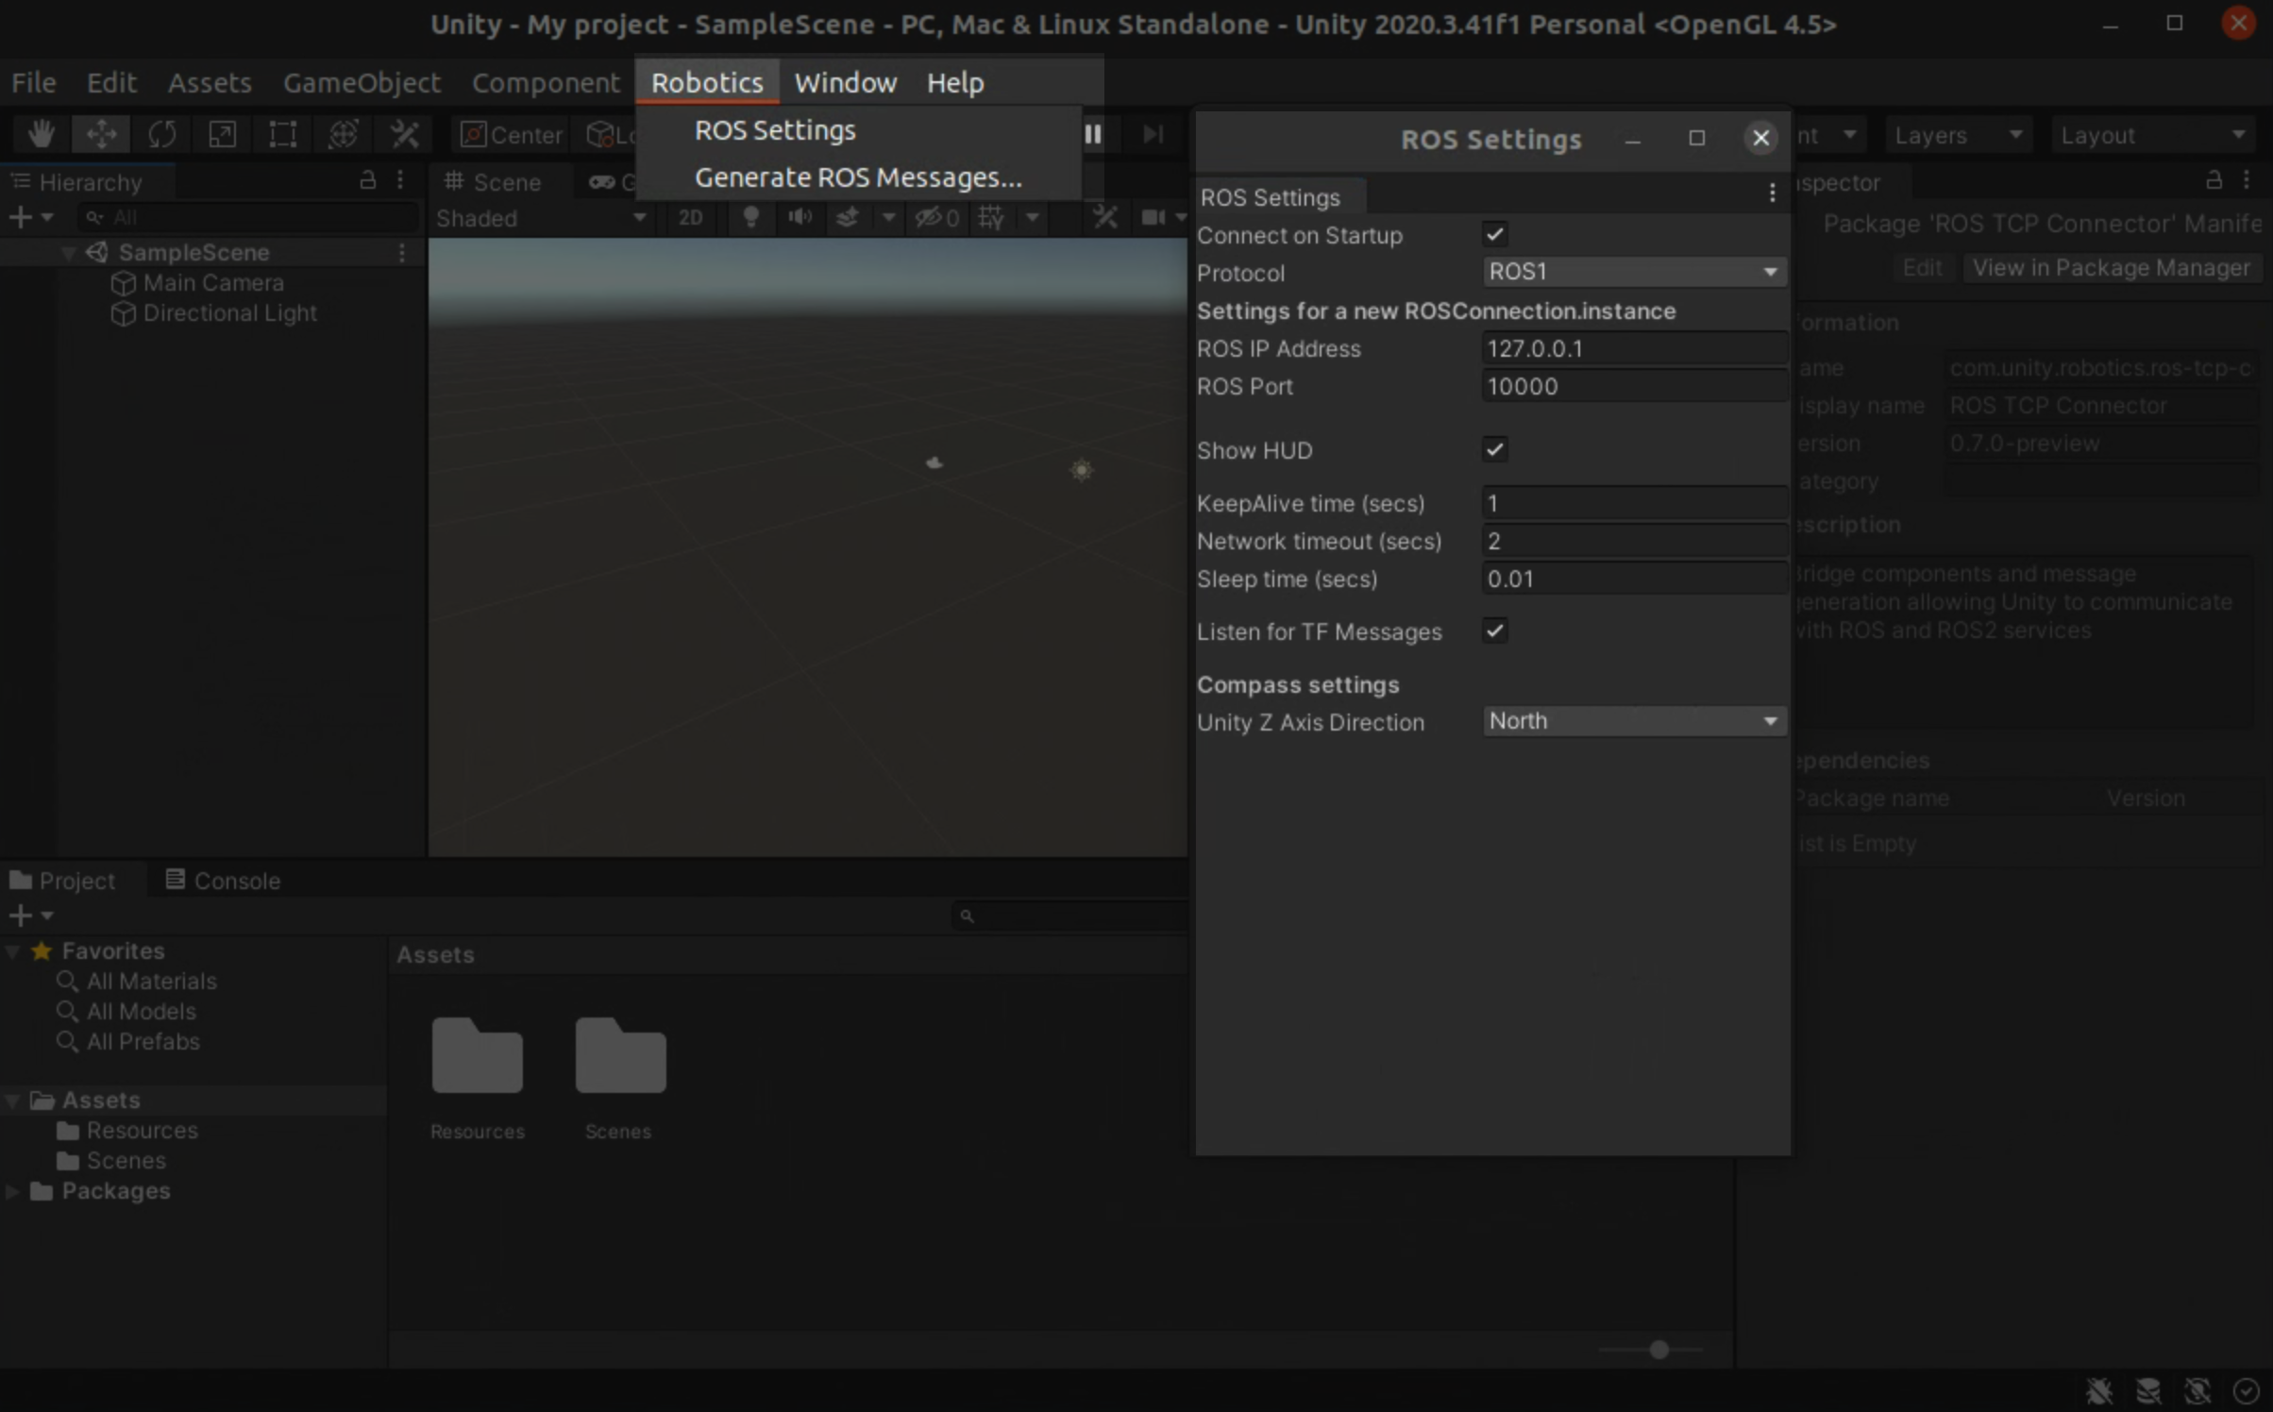Activate the Rotate tool
2273x1412 pixels.
click(x=162, y=134)
